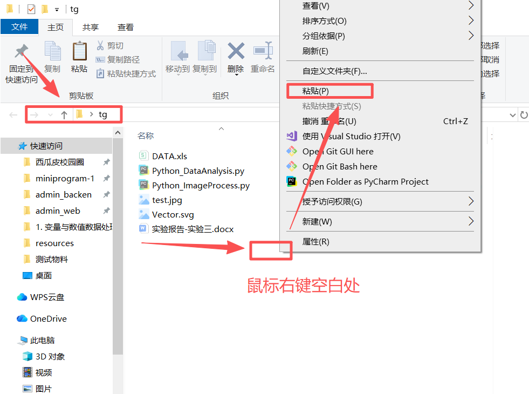The width and height of the screenshot is (529, 394).
Task: Click Copy path (复制路径) button
Action: (x=119, y=60)
